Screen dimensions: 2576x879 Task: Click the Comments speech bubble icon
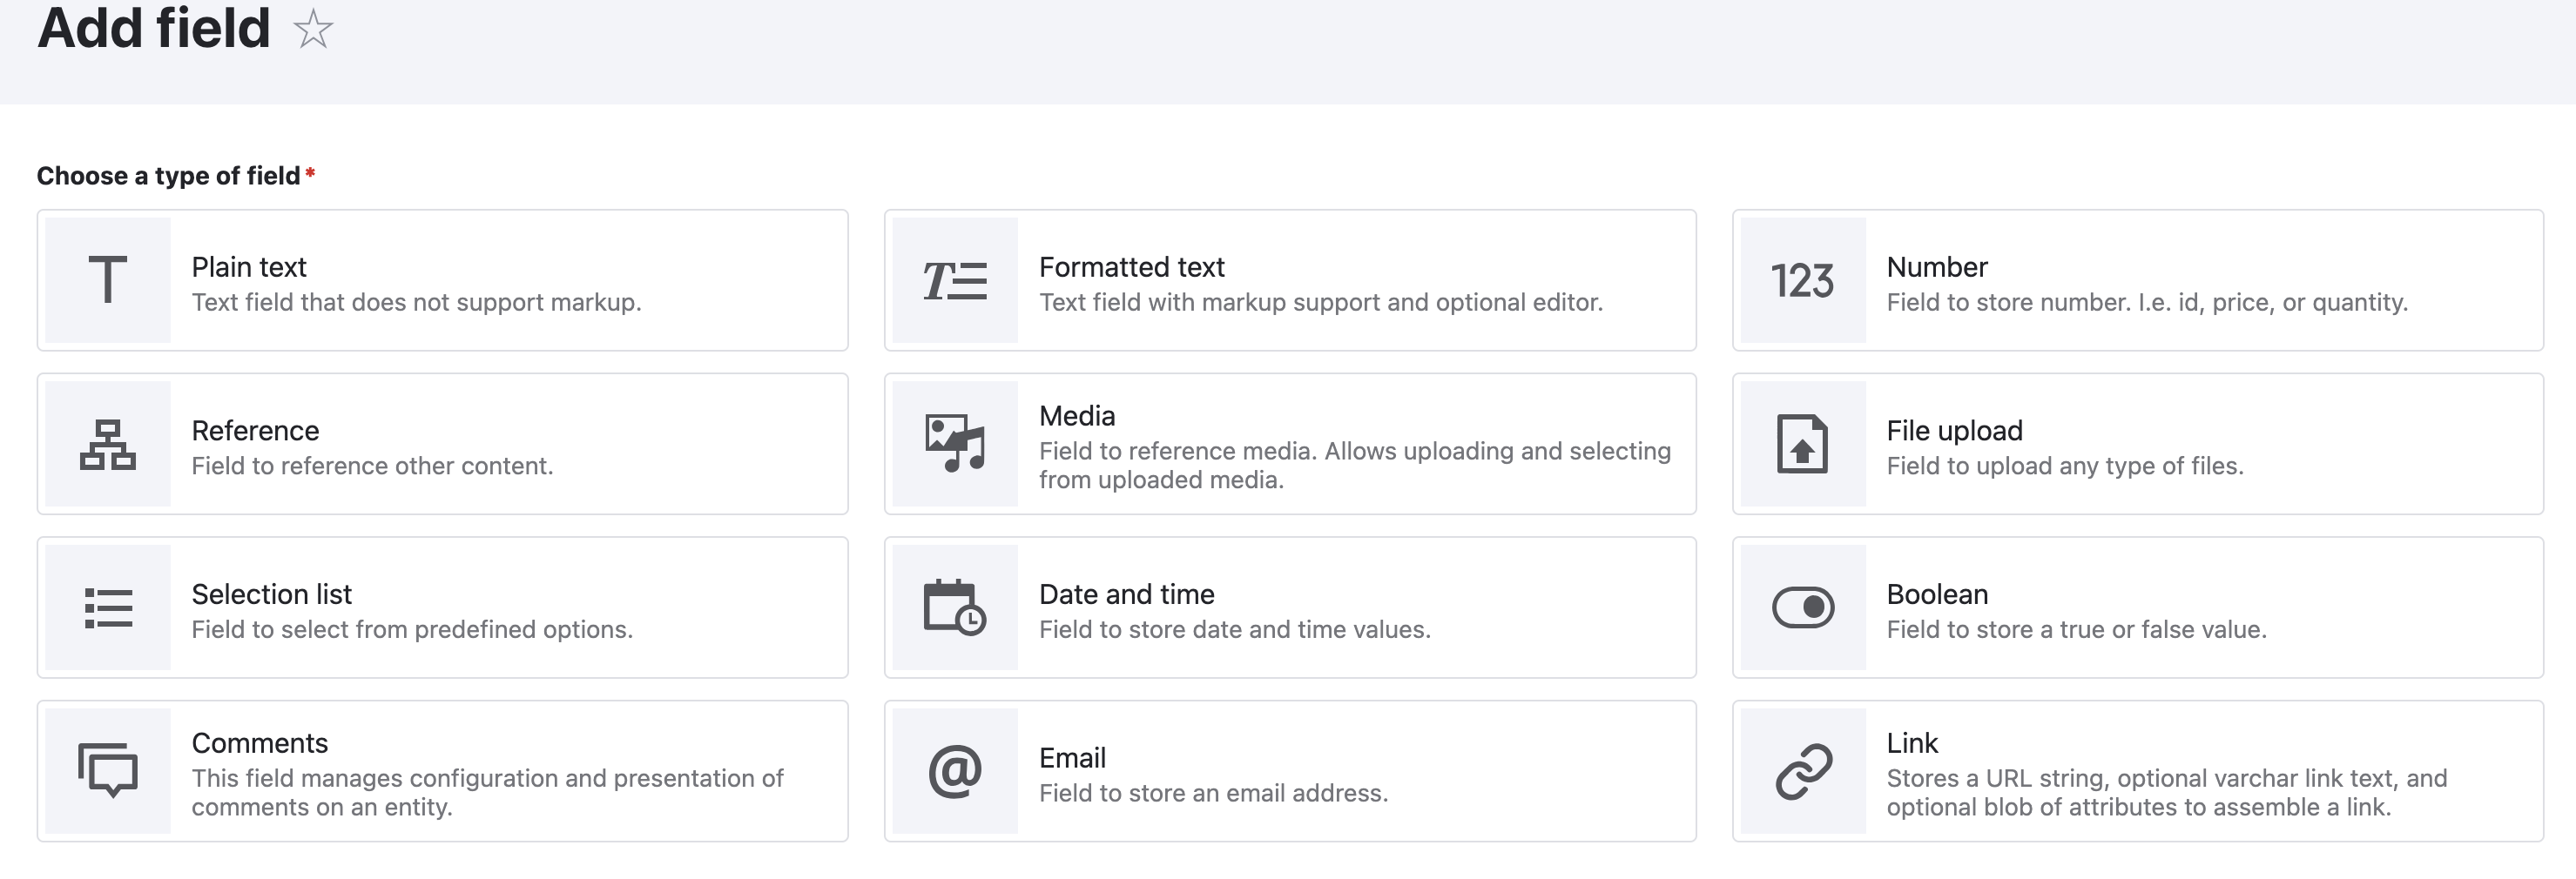click(x=108, y=771)
